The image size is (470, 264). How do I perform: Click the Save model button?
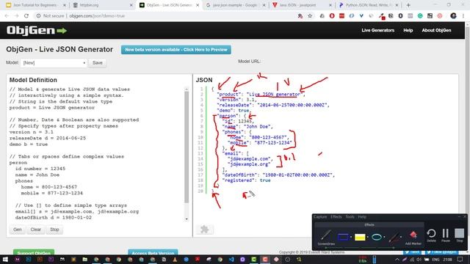pos(98,63)
